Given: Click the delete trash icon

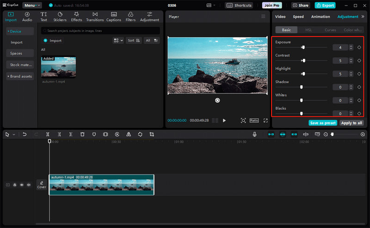Looking at the screenshot, I should (82, 134).
